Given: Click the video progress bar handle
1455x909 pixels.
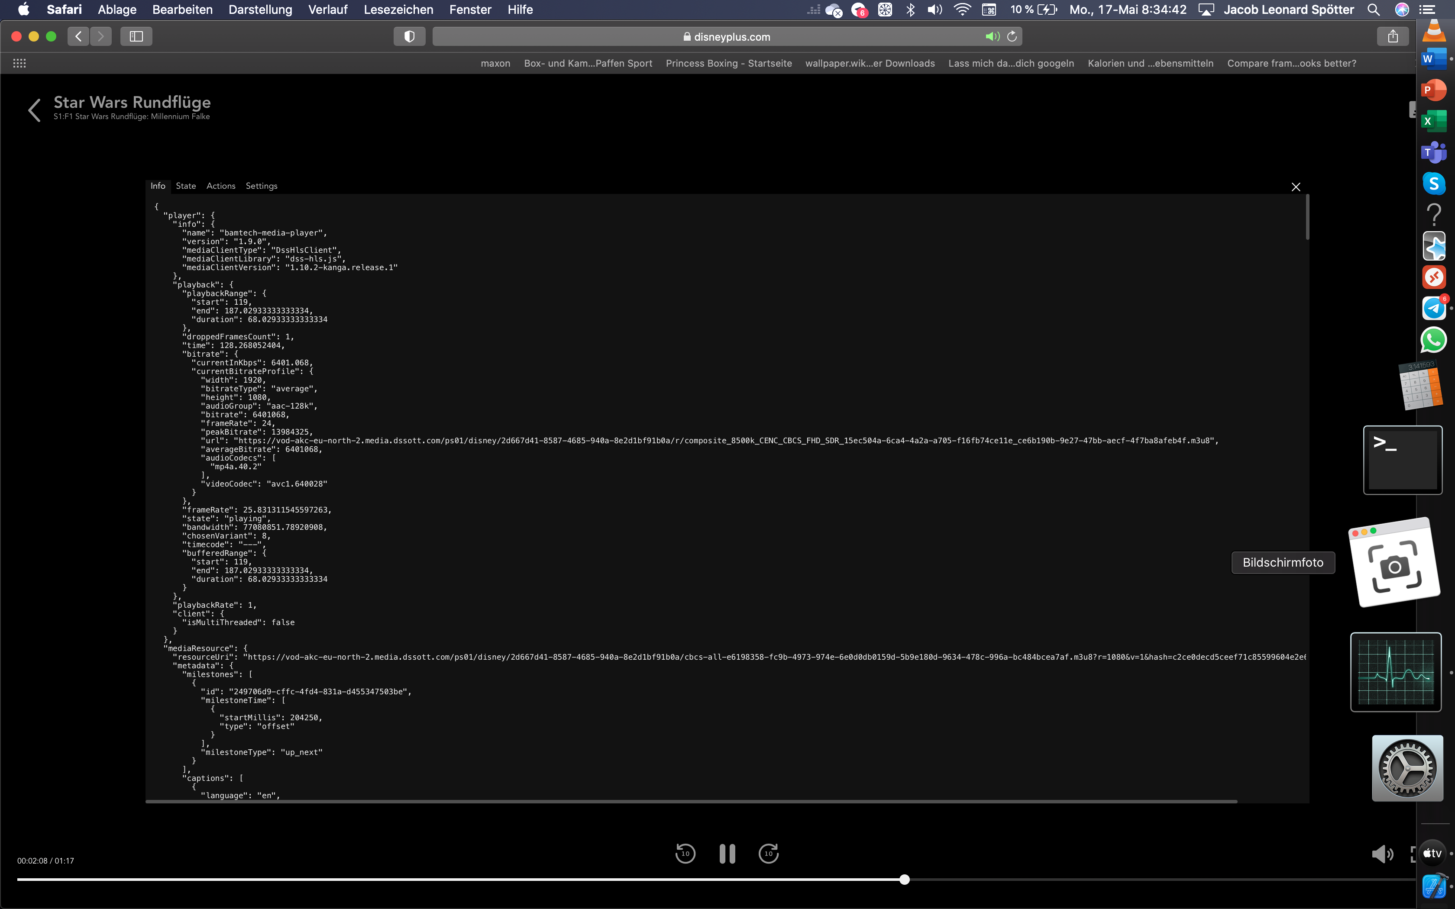Looking at the screenshot, I should pos(904,880).
